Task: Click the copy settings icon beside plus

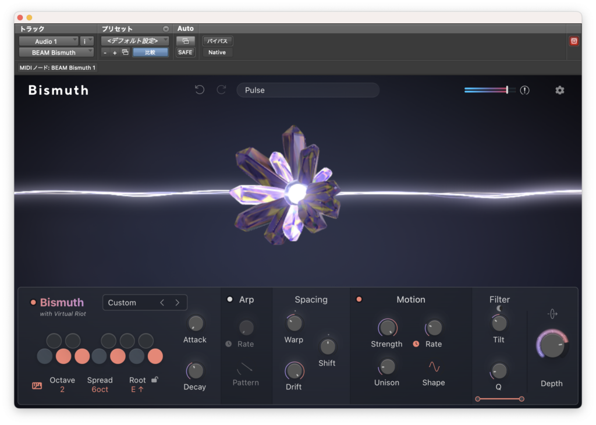Action: 125,52
